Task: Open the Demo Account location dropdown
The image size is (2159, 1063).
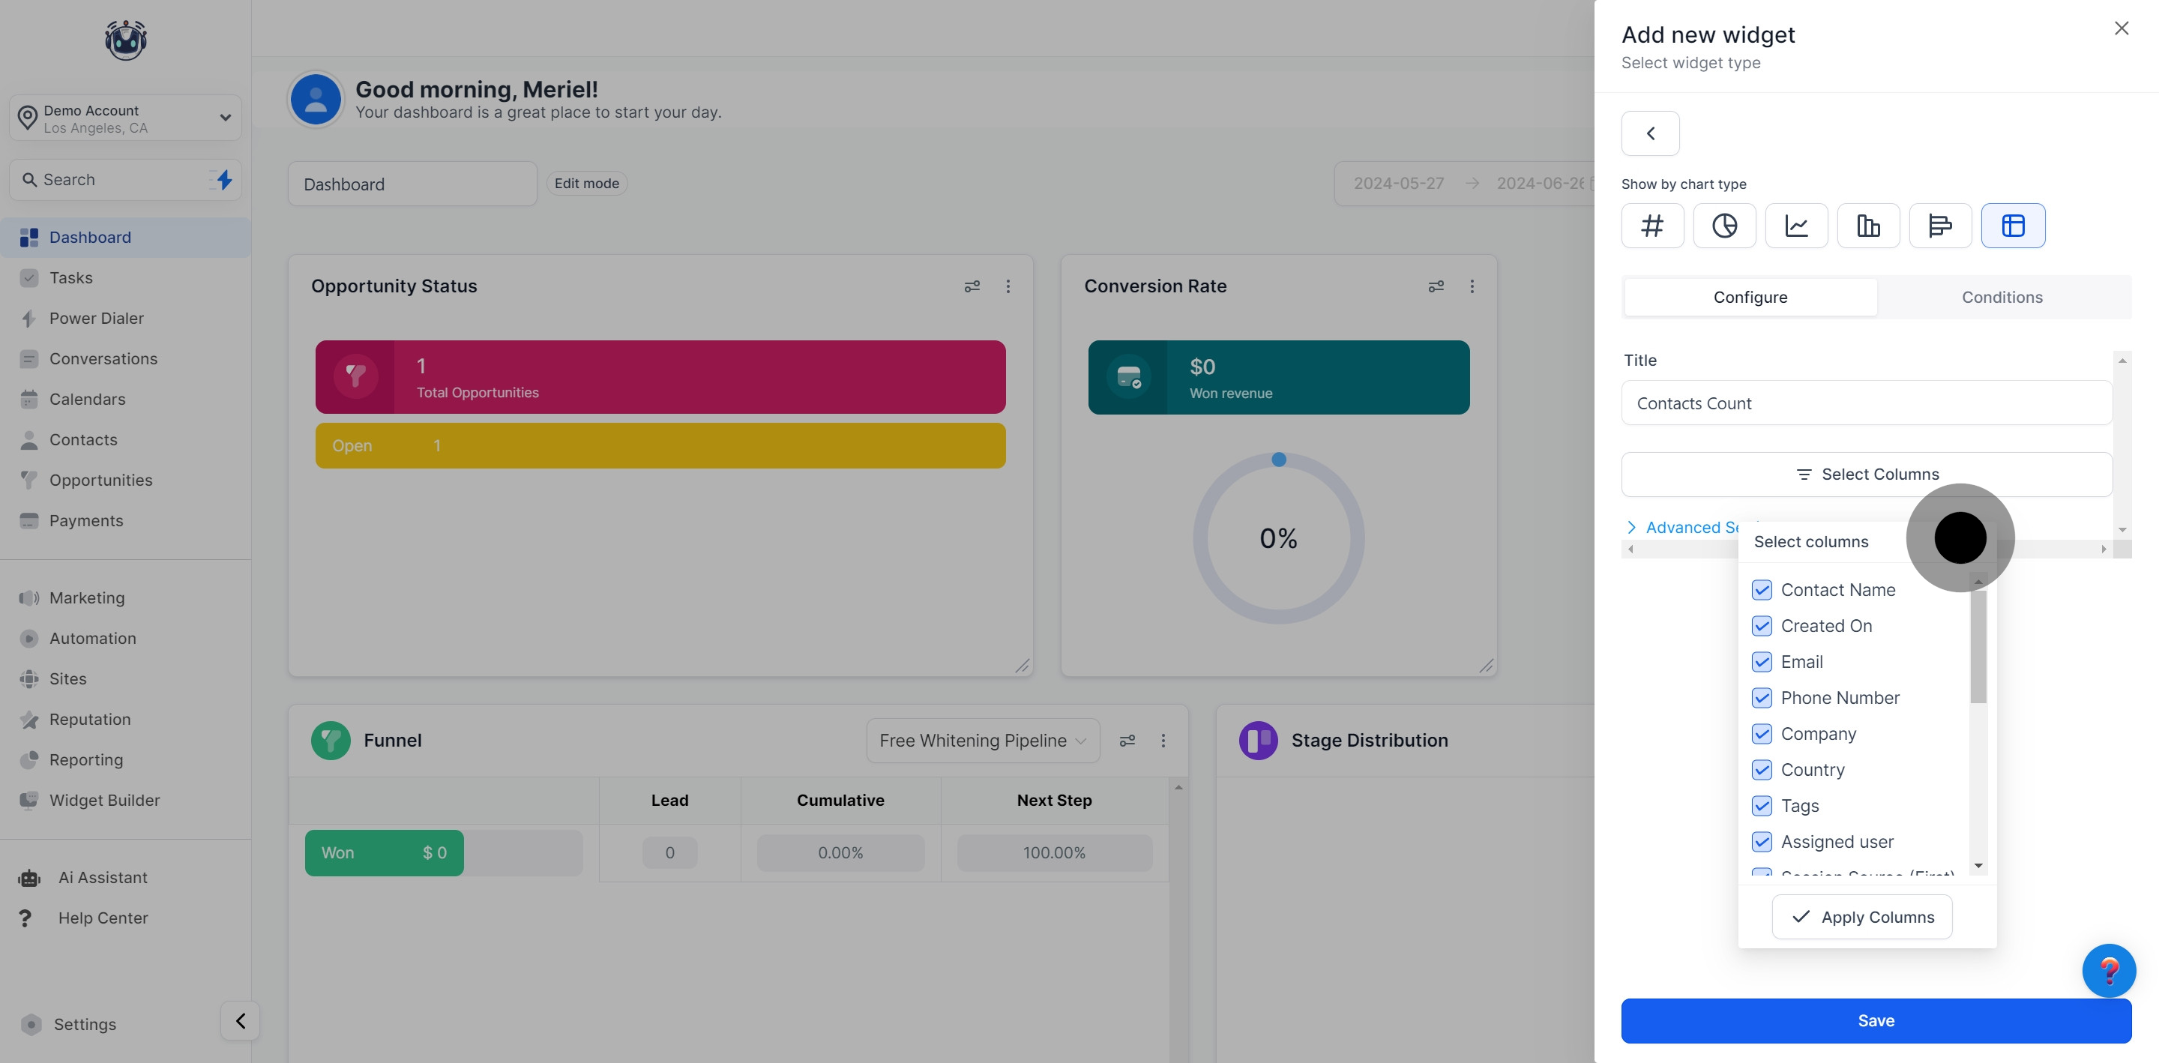Action: pos(126,118)
